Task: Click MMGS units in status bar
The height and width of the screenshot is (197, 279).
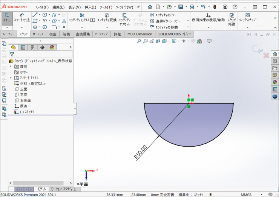Action: [246, 195]
